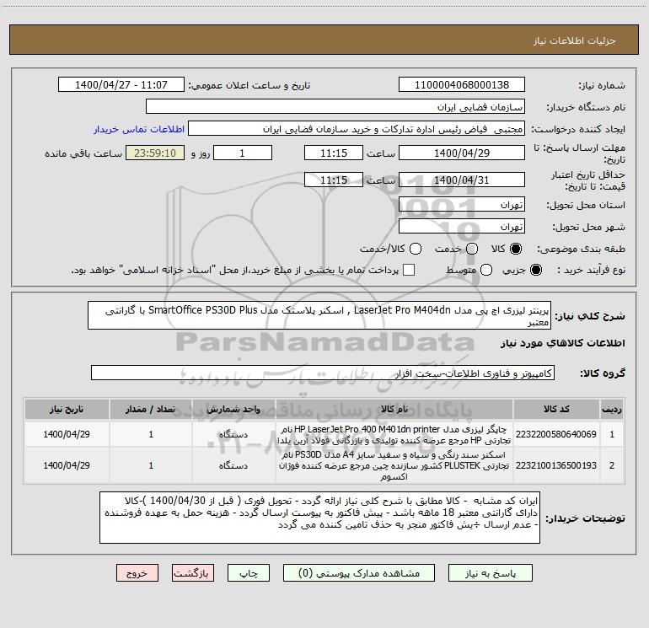This screenshot has width=649, height=628.
Task: Select the کالا radio button
Action: pyautogui.click(x=516, y=249)
